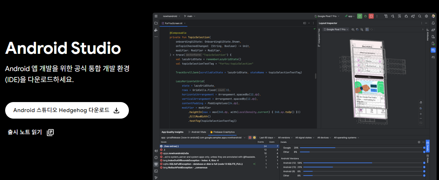
Task: Open the Attributes vertical tab
Action: point(428,34)
